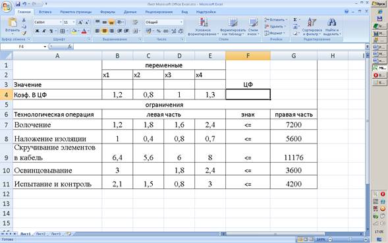
Task: Click the Формат cells button
Action: pos(275,33)
